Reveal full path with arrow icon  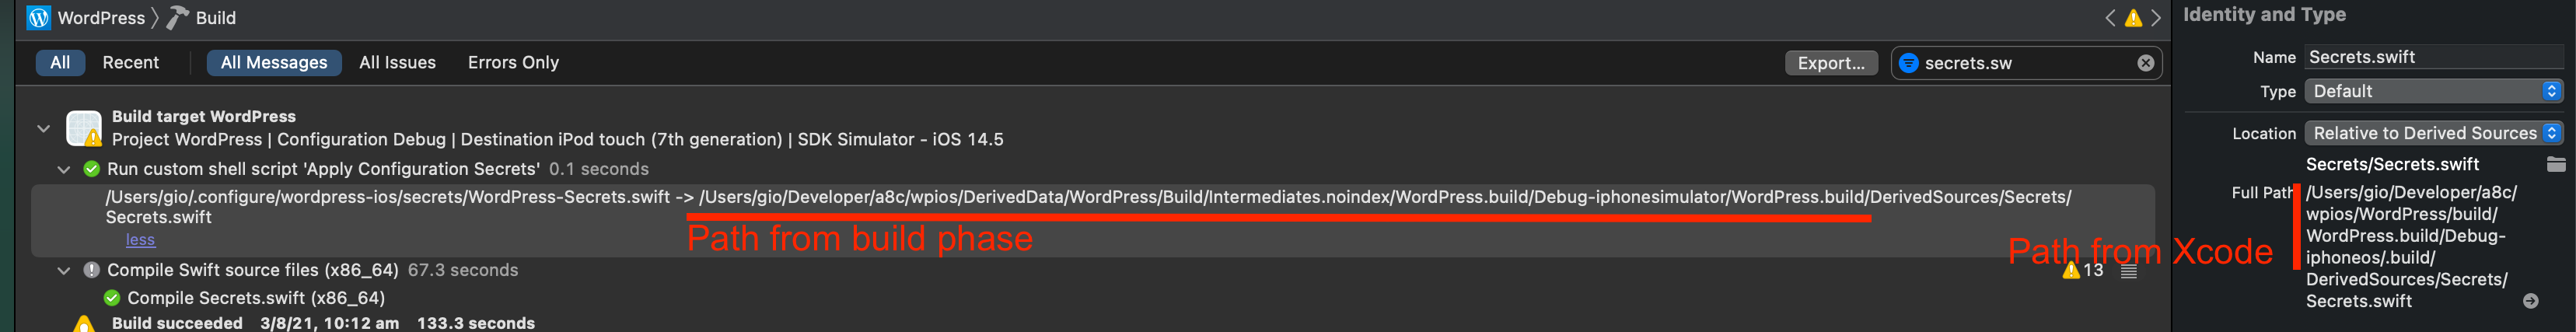click(x=2530, y=301)
